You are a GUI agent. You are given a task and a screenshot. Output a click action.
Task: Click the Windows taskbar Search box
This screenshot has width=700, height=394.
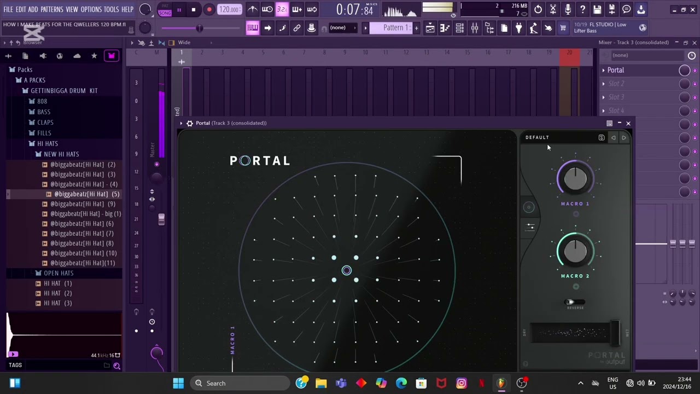coord(240,384)
